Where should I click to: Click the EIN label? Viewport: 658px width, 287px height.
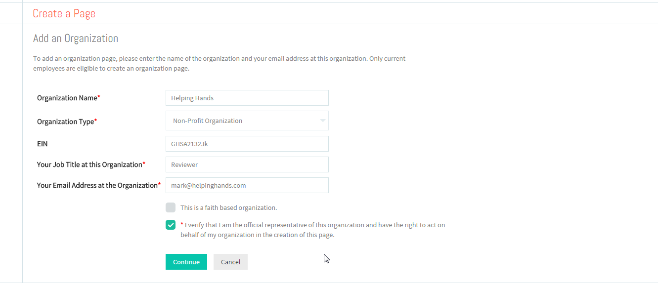coord(43,144)
